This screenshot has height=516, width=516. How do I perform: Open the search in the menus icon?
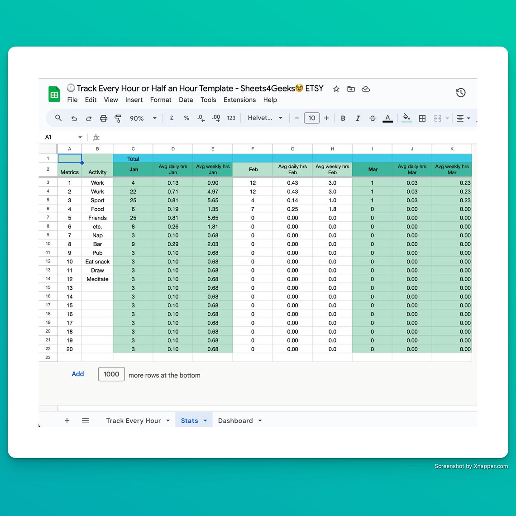58,118
